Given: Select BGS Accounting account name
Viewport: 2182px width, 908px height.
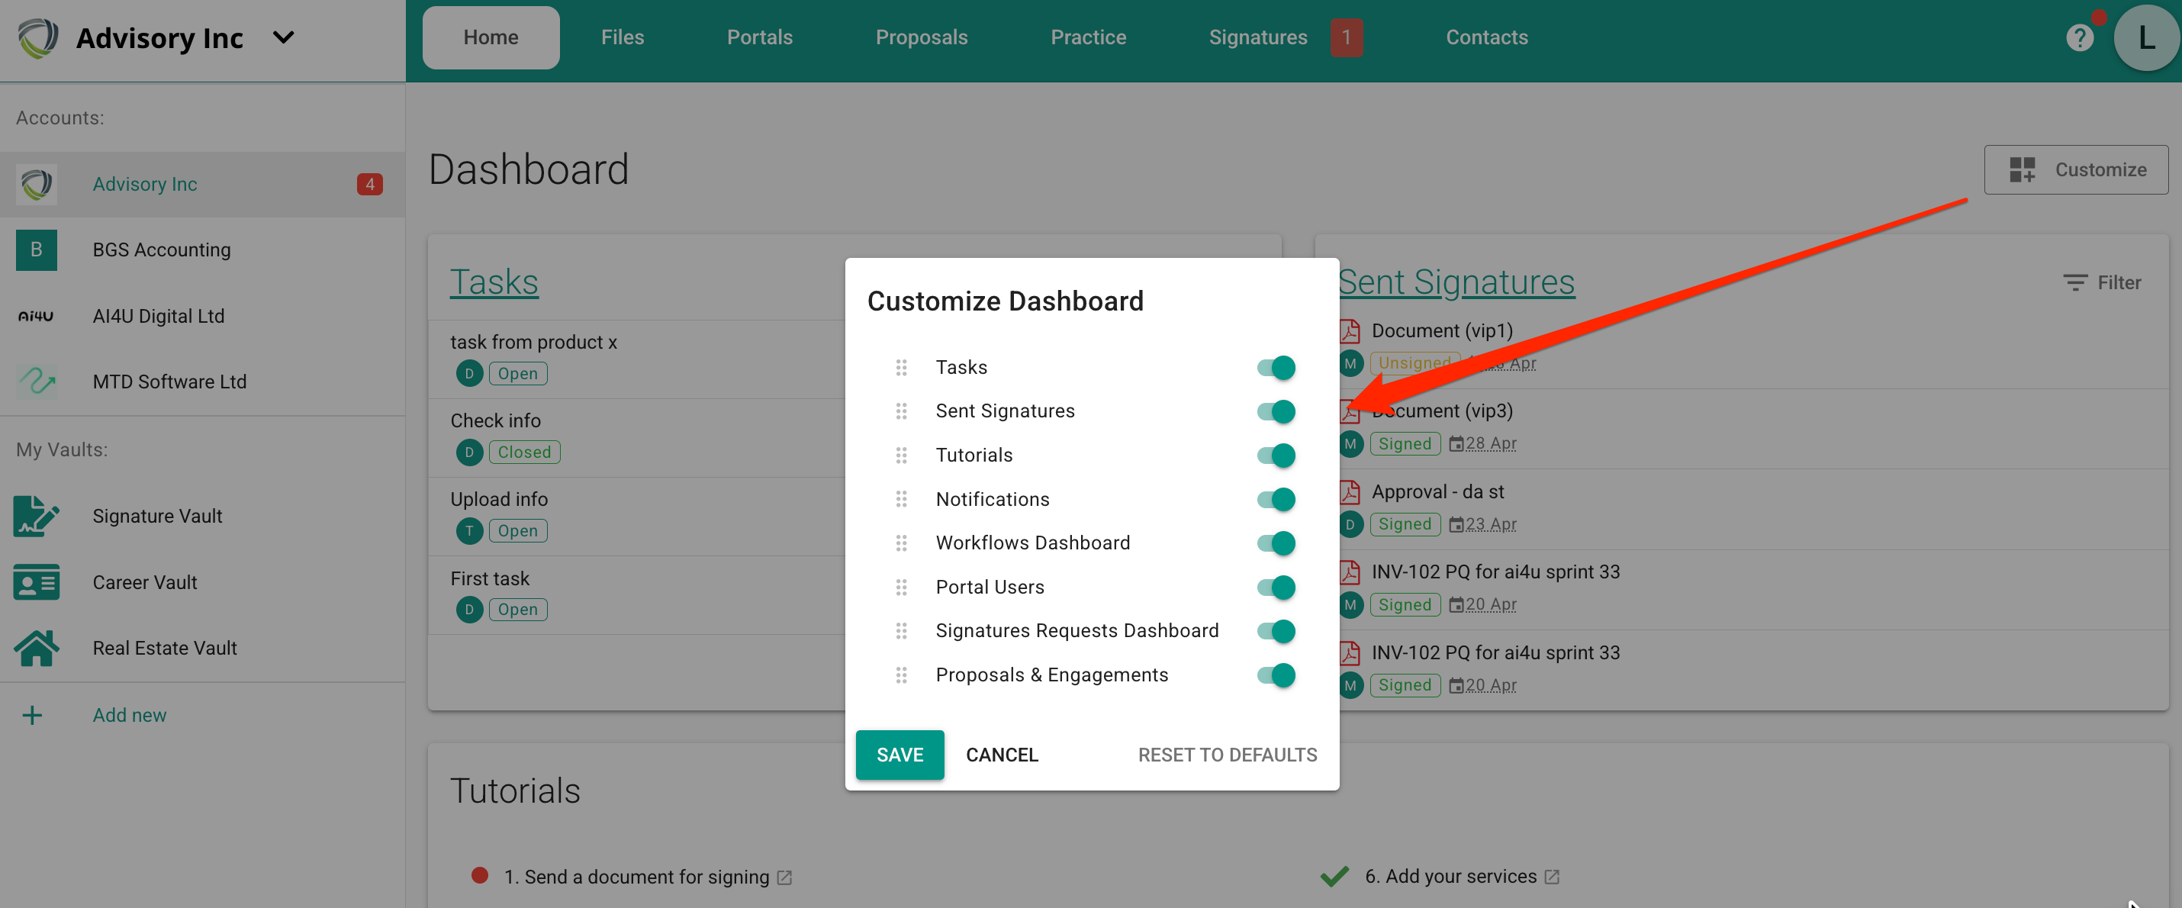Looking at the screenshot, I should point(162,250).
